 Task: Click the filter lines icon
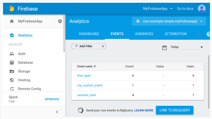coord(77,46)
